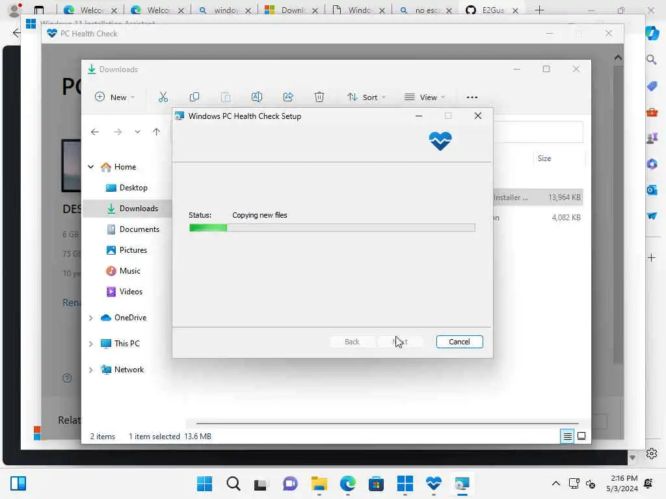The width and height of the screenshot is (666, 499).
Task: Open the first Welcome browser tab
Action: pyautogui.click(x=91, y=10)
